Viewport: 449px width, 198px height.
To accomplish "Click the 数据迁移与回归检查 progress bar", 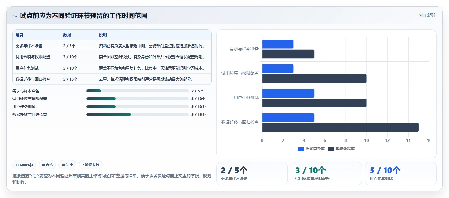I will tap(137, 114).
